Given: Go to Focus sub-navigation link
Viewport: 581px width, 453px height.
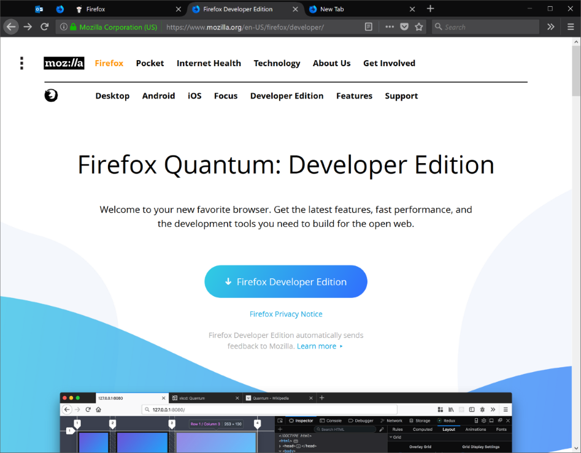Looking at the screenshot, I should [226, 96].
